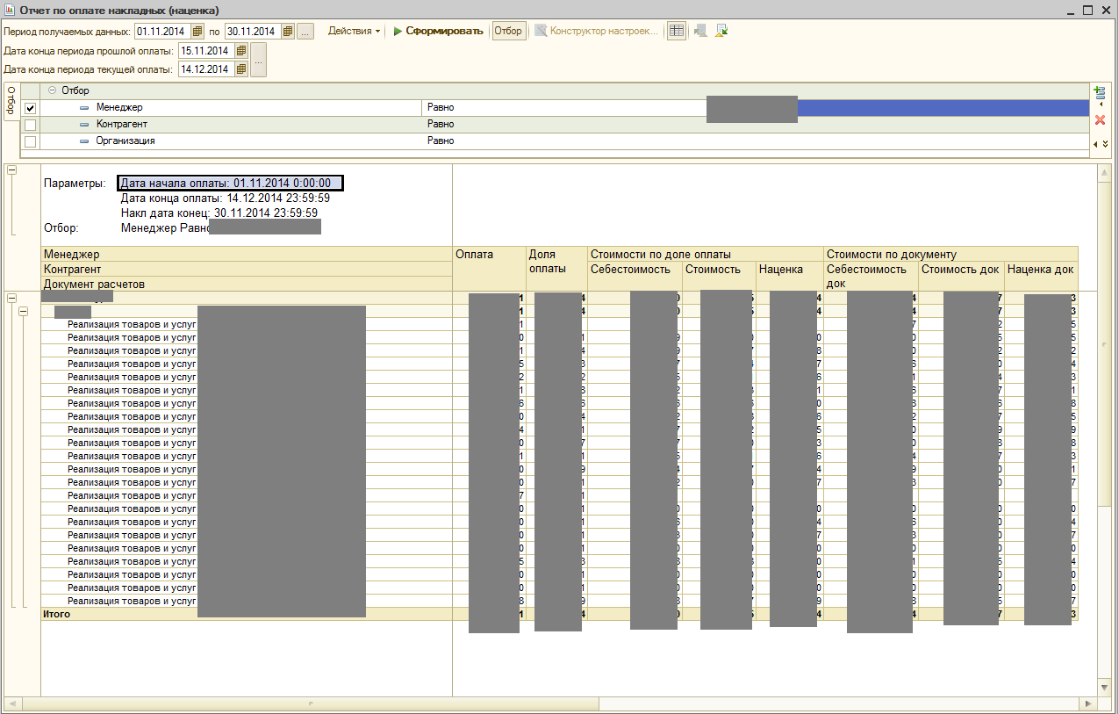Open the Действия dropdown menu

(354, 31)
